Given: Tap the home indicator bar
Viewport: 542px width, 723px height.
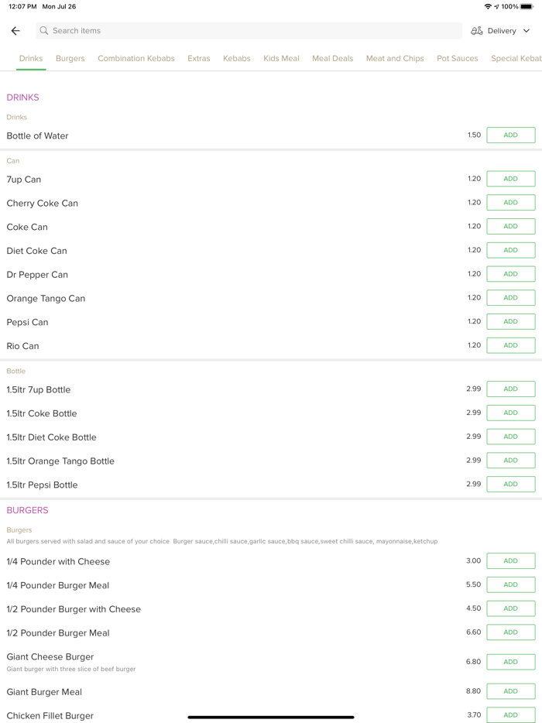Looking at the screenshot, I should tap(271, 717).
